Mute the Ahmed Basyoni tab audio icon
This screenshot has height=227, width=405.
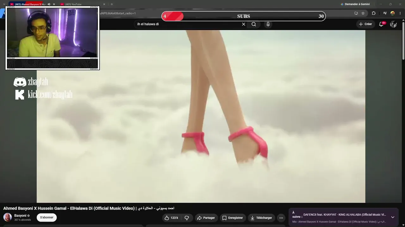pyautogui.click(x=49, y=4)
